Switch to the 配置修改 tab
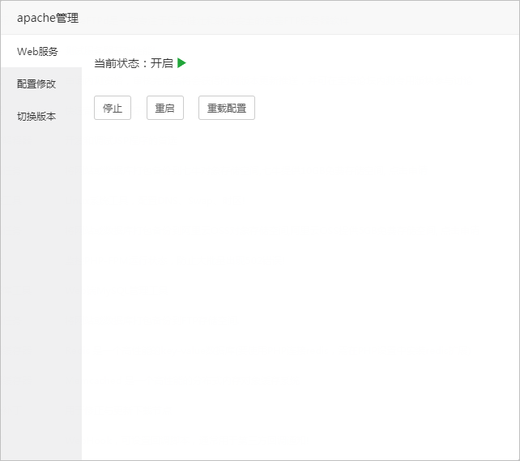This screenshot has width=520, height=461. (41, 84)
